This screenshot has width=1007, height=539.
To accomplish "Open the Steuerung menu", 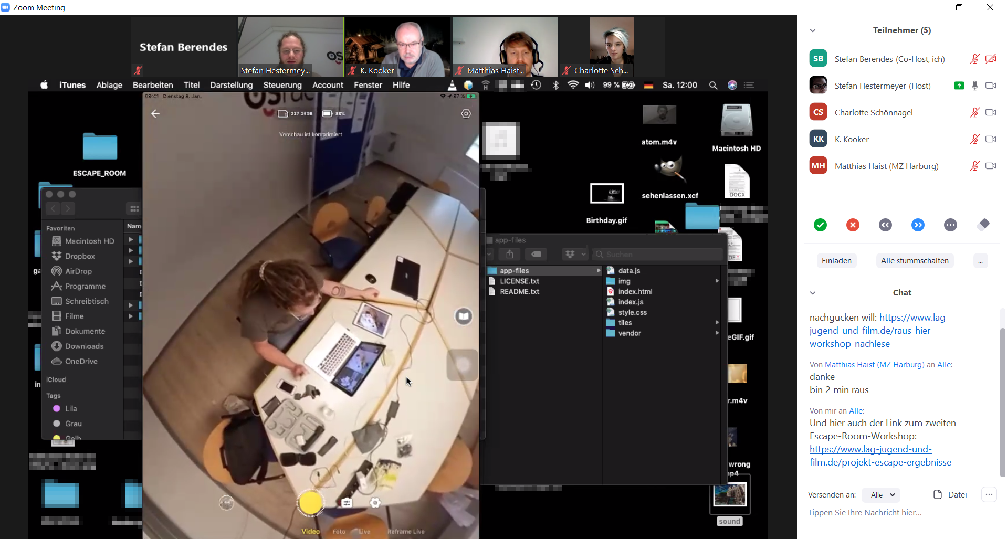I will point(282,85).
